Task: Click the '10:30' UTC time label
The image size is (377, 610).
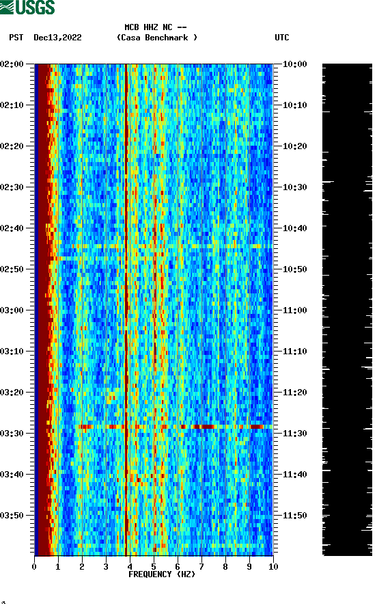Action: tap(294, 187)
